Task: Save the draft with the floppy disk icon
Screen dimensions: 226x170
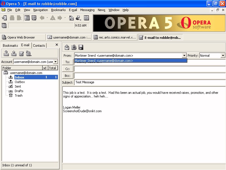Action: pyautogui.click(x=81, y=47)
